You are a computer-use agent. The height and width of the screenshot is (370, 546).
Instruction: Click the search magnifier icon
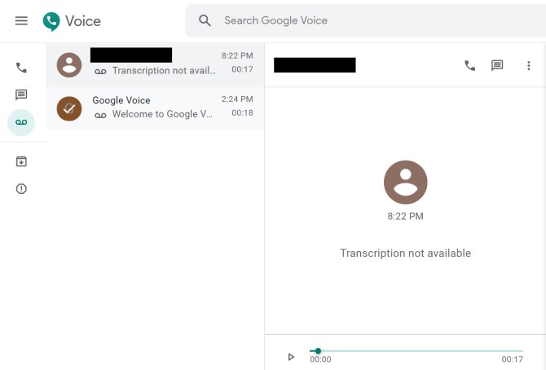tap(205, 20)
